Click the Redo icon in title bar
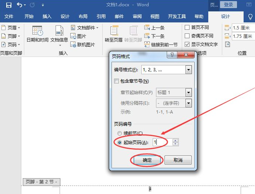Image resolution: width=255 pixels, height=194 pixels. click(x=32, y=5)
